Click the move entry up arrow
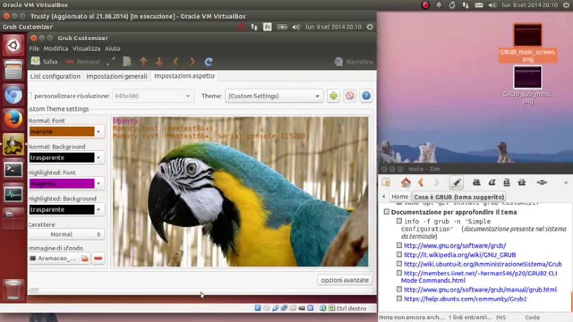Image resolution: width=573 pixels, height=322 pixels. click(x=143, y=62)
